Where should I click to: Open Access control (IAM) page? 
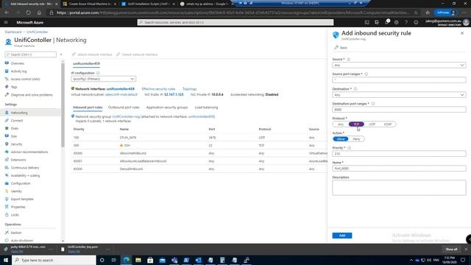pos(25,79)
